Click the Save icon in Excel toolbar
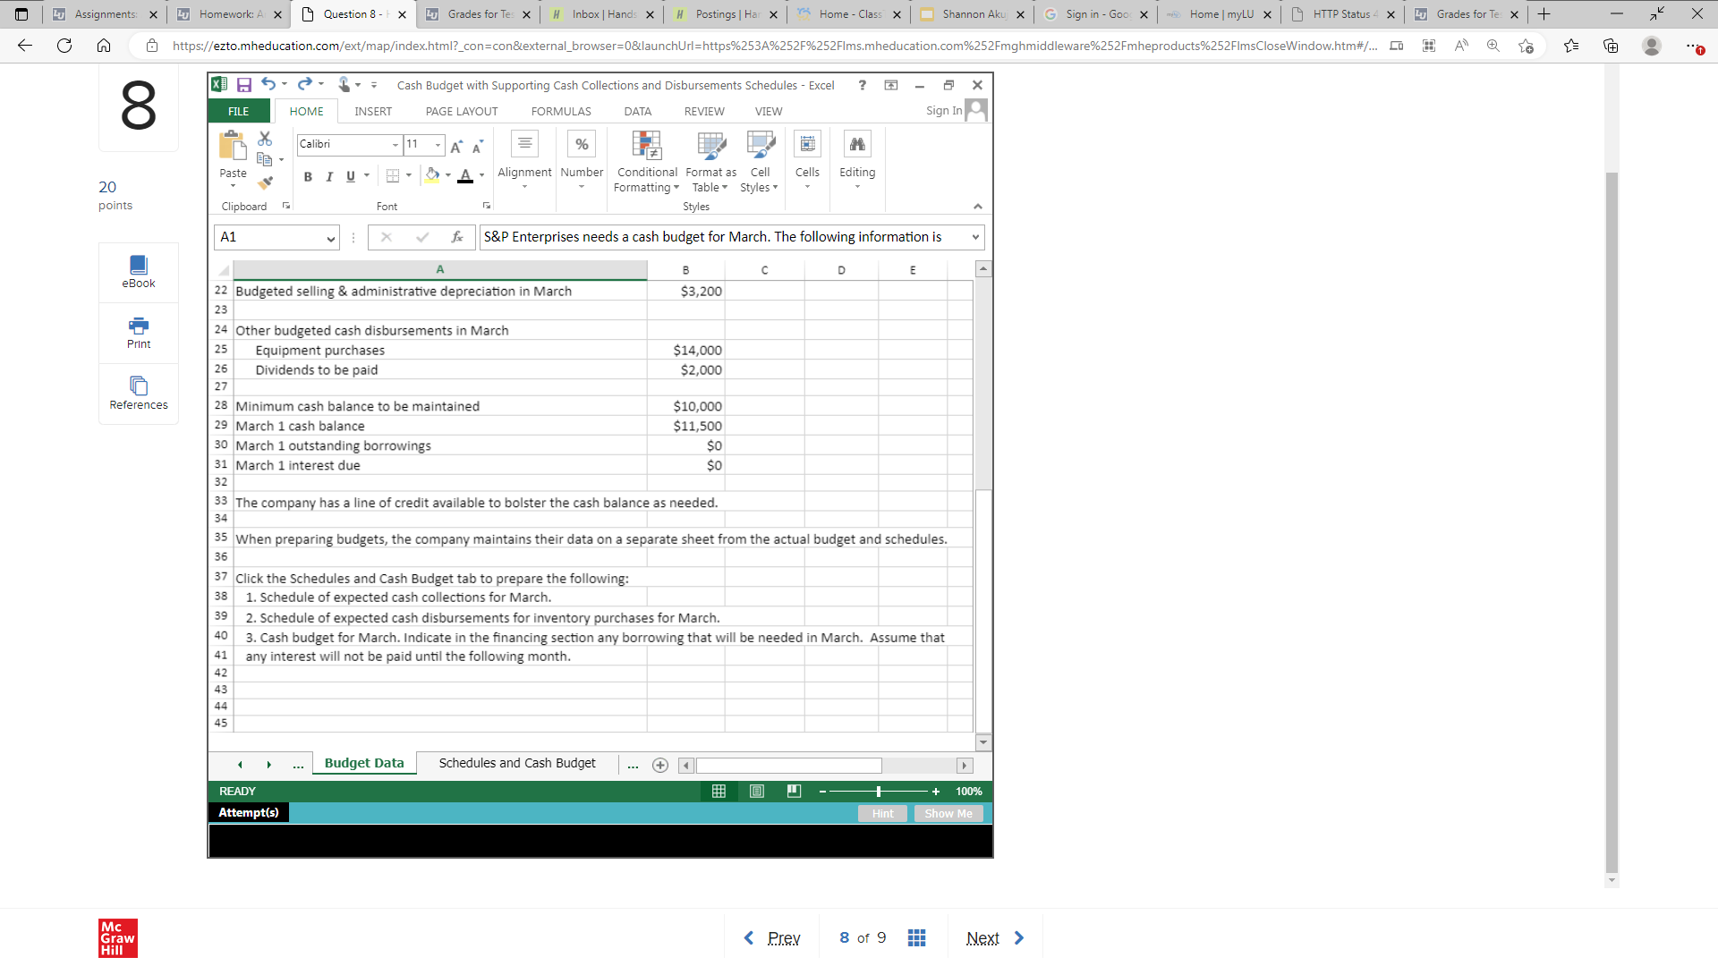Image resolution: width=1718 pixels, height=966 pixels. (x=243, y=85)
